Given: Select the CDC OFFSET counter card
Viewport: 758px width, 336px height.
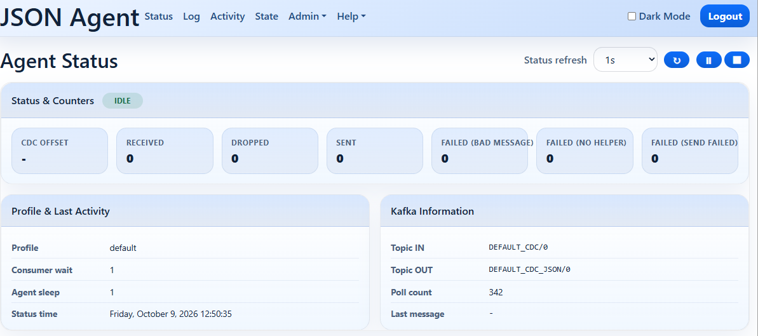Looking at the screenshot, I should click(x=60, y=151).
